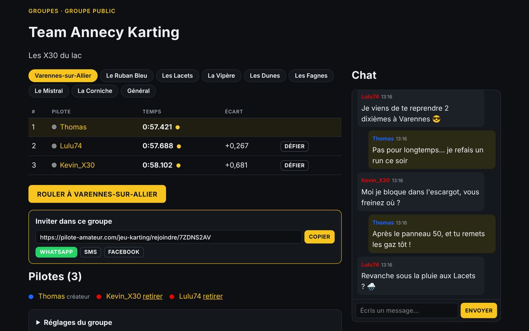Click the Temps column header
The height and width of the screenshot is (331, 529).
coord(152,112)
